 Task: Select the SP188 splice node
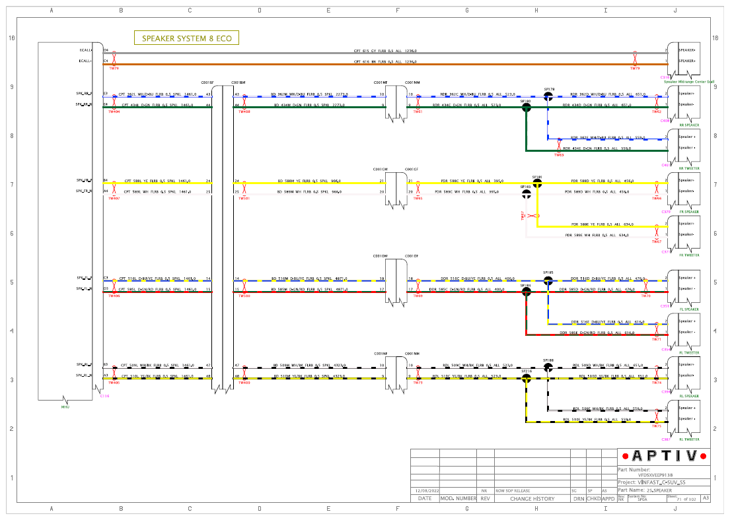(548, 368)
